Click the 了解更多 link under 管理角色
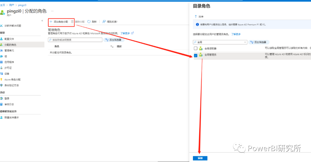311x162 pixels. (x=125, y=33)
